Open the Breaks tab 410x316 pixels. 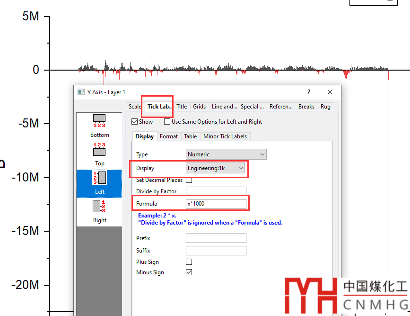[306, 107]
